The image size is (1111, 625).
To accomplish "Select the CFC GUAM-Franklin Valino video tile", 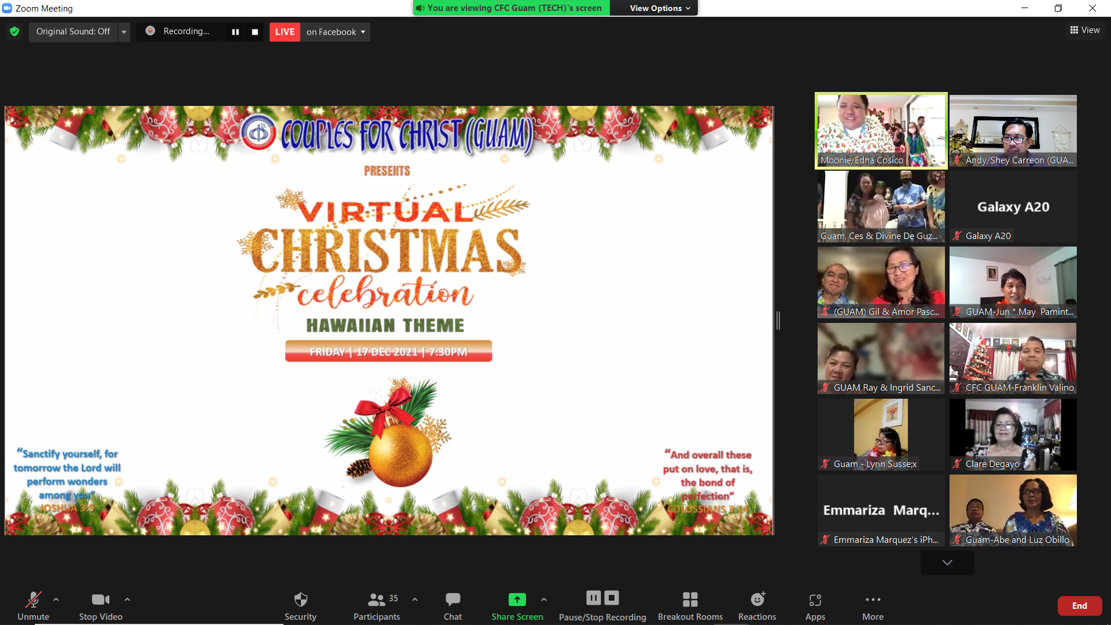I will [x=1013, y=358].
